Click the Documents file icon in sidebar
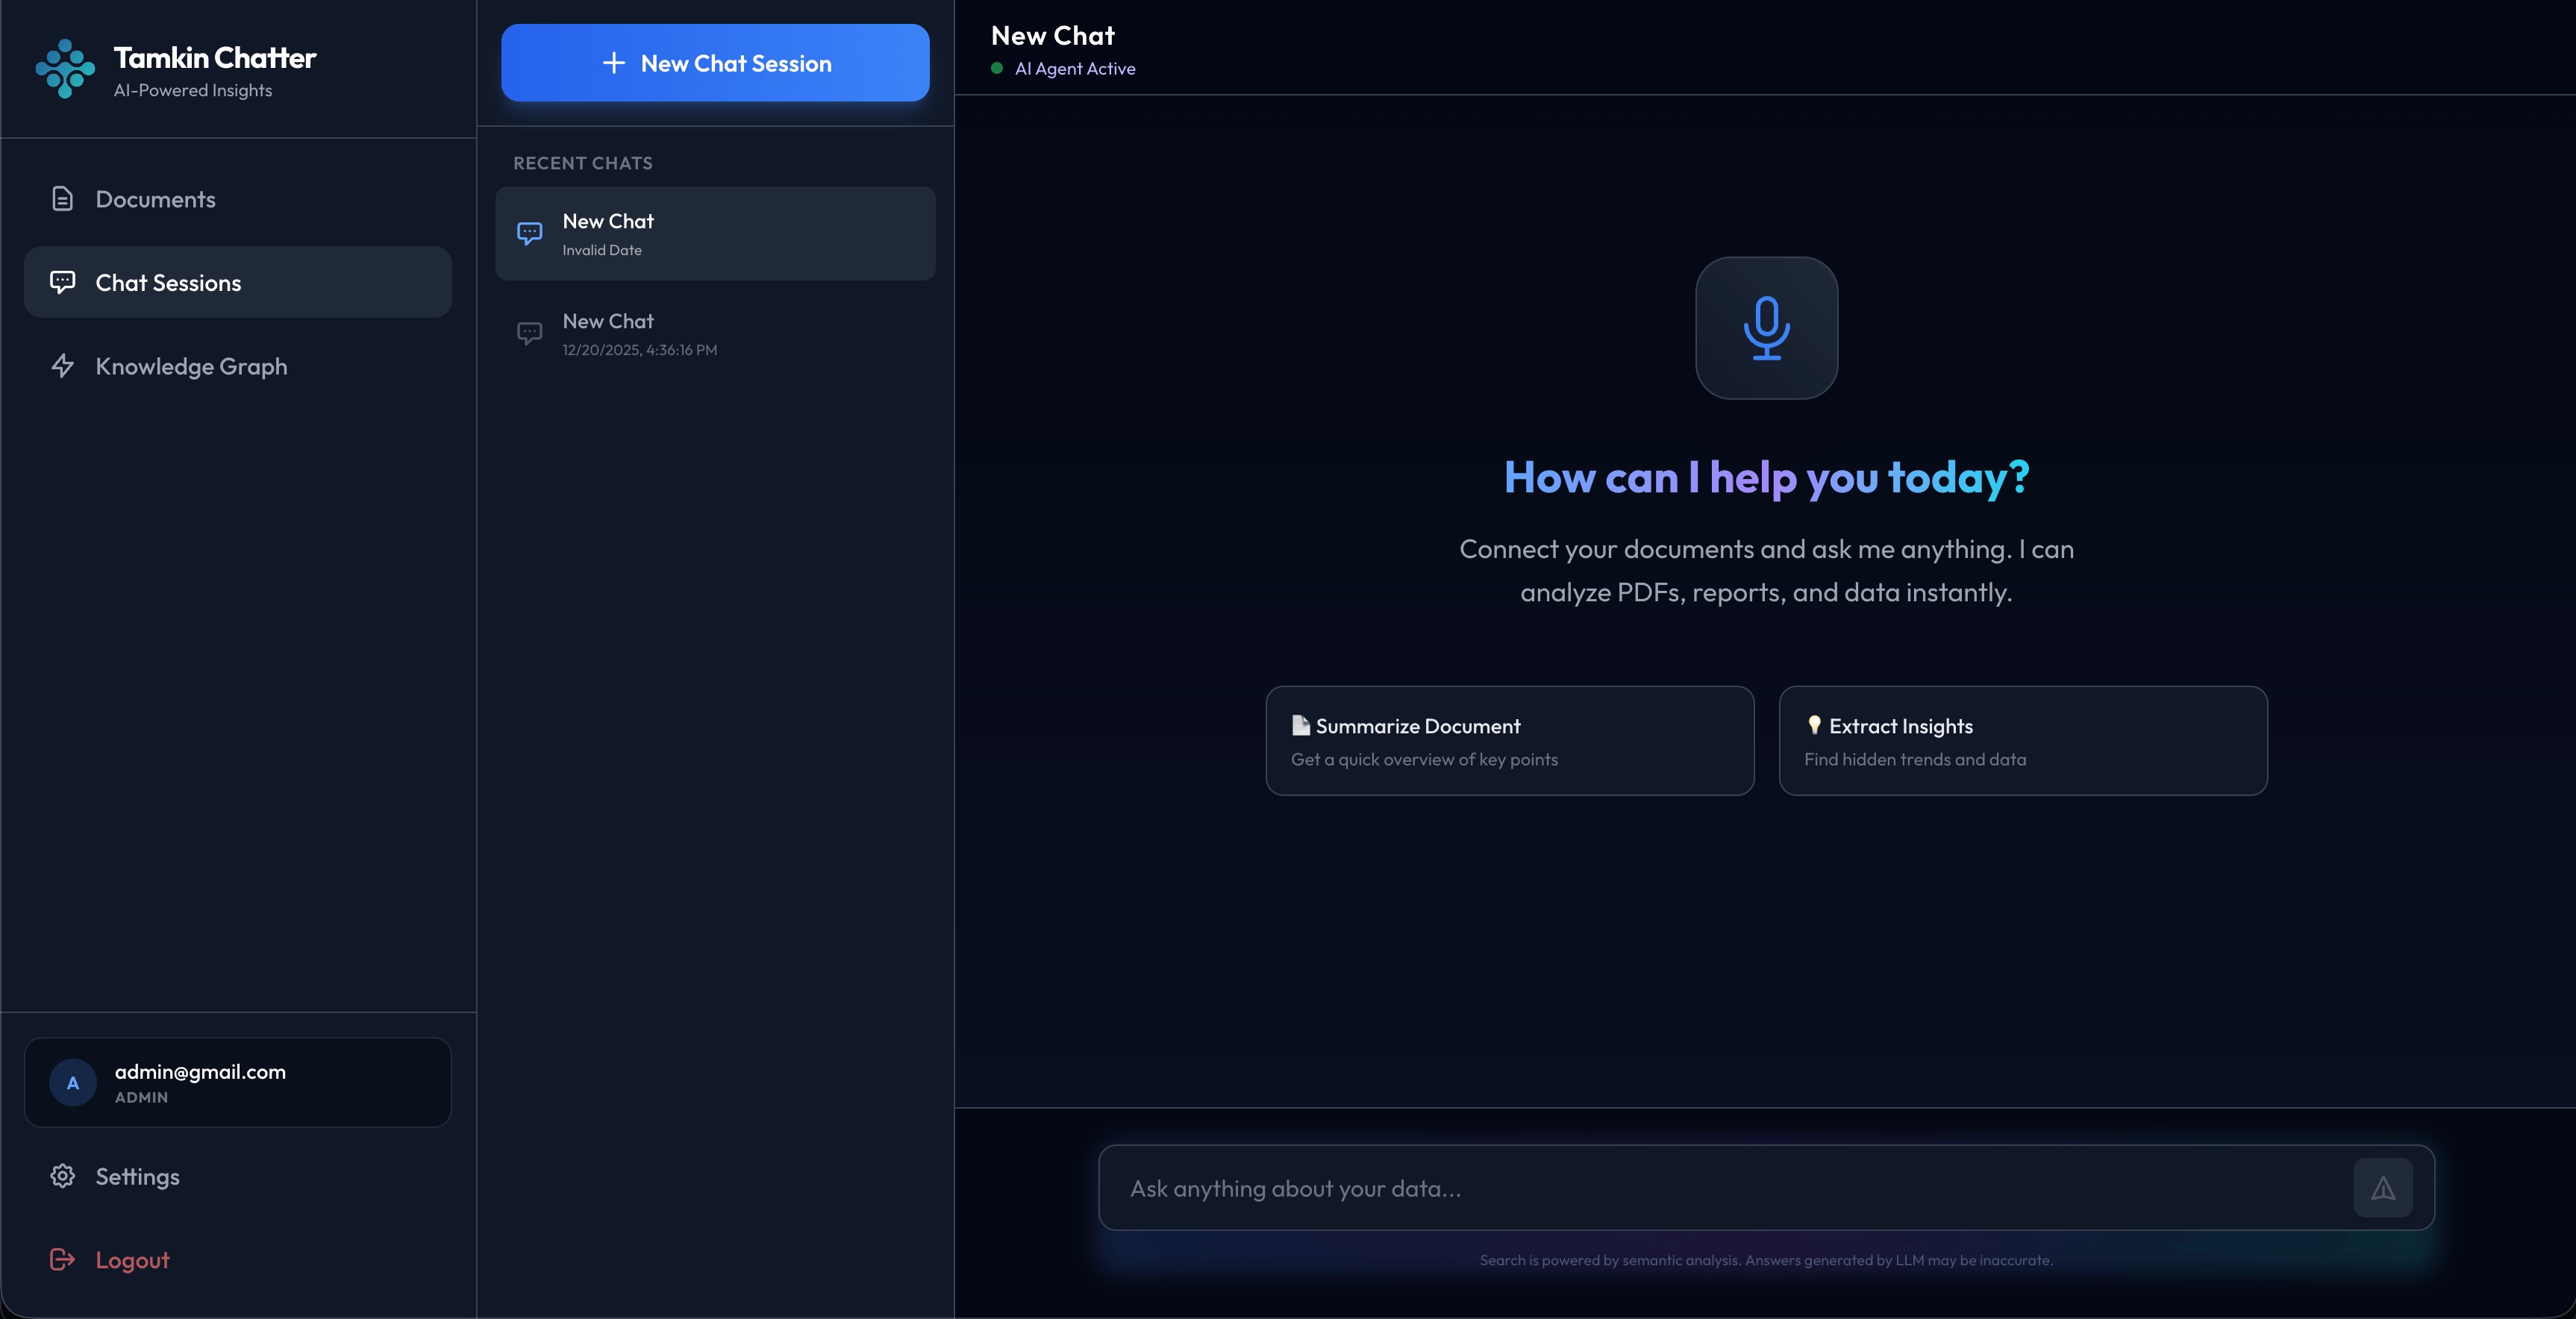Image resolution: width=2576 pixels, height=1319 pixels. 62,199
